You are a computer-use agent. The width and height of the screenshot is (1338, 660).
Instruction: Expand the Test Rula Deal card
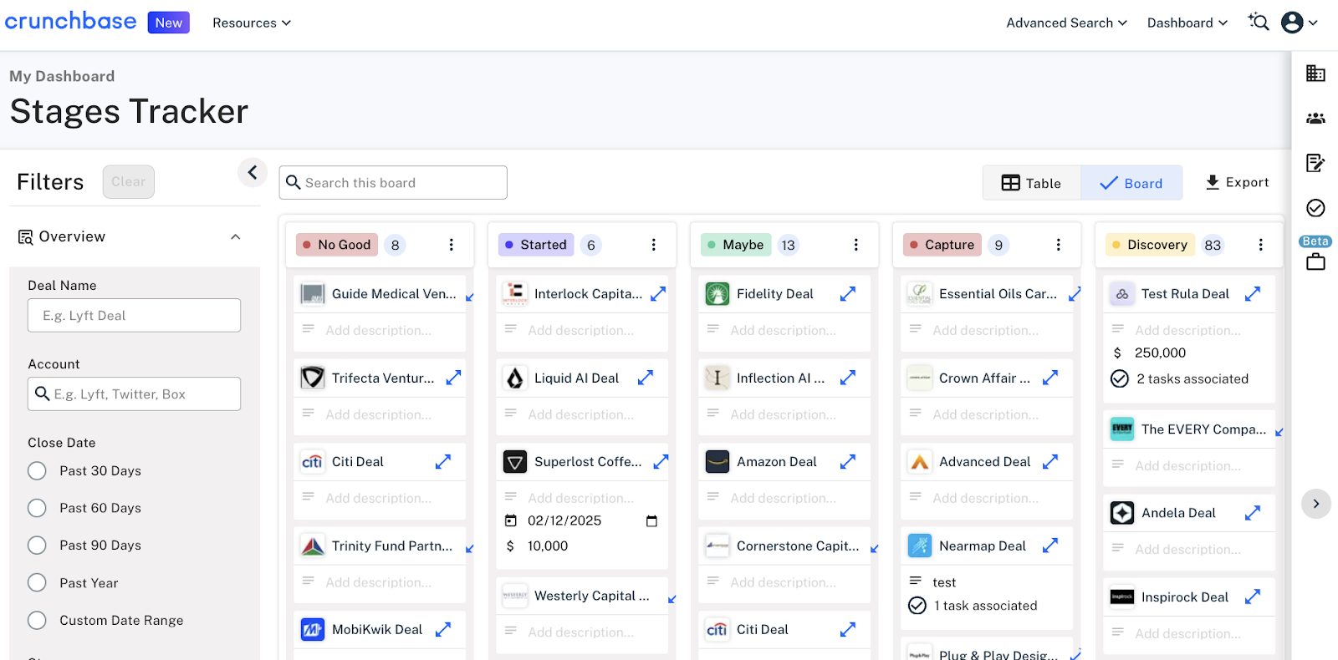click(x=1252, y=294)
